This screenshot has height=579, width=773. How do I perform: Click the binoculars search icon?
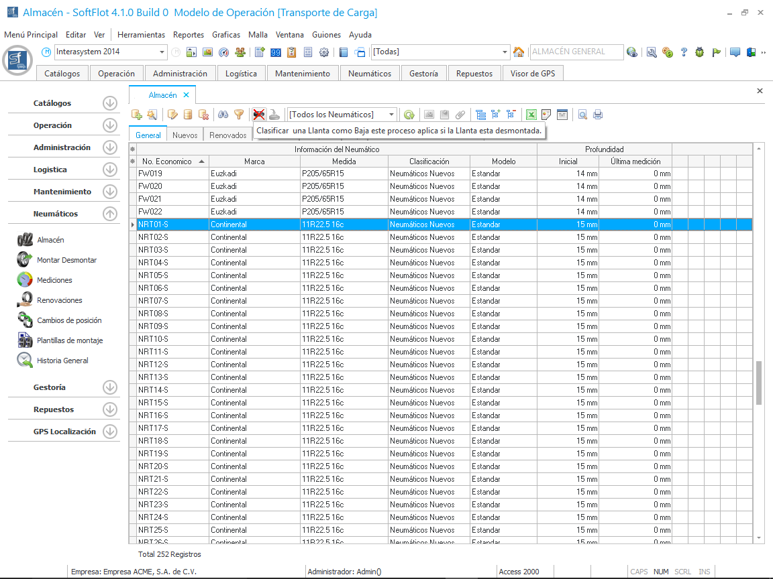(x=223, y=115)
